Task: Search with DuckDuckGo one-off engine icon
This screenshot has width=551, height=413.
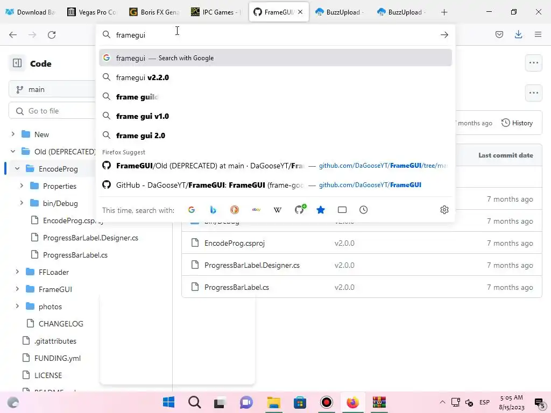Action: 235,210
